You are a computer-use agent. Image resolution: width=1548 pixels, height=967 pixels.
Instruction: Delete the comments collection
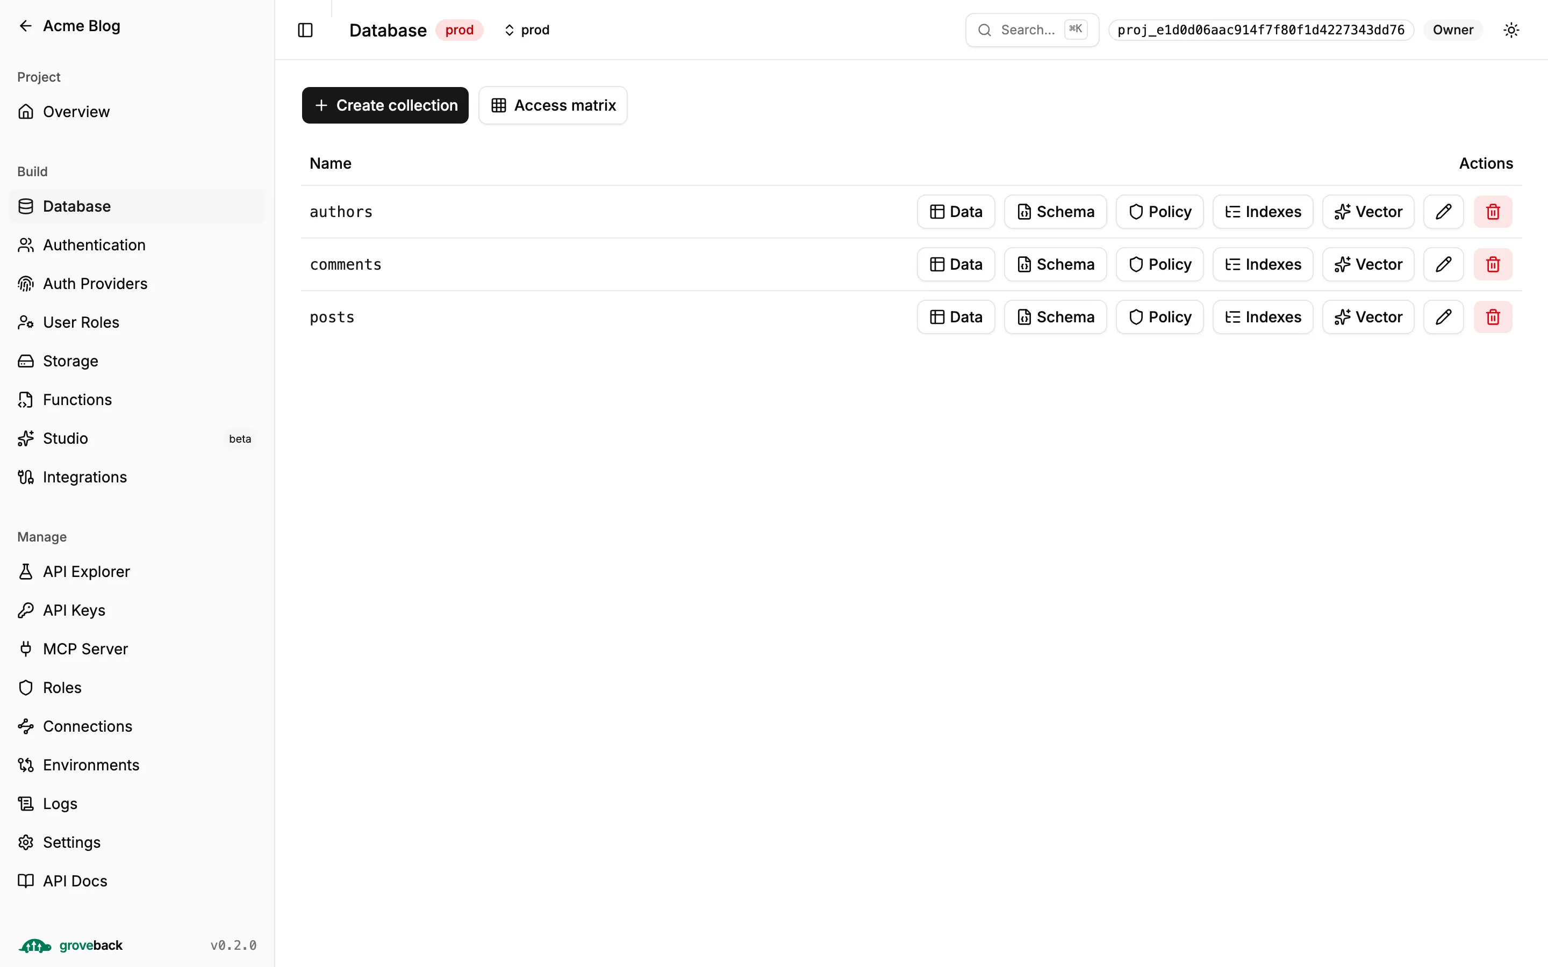pos(1493,264)
